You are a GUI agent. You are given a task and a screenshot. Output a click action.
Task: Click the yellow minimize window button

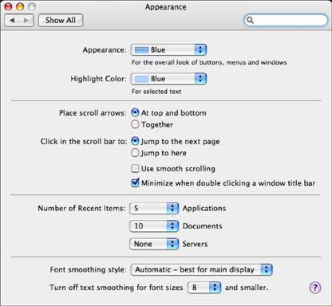[20, 6]
